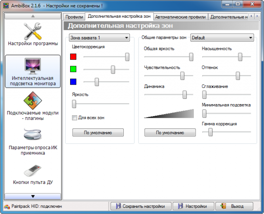
Task: Click the blue channel slider handle
Action: (97, 82)
